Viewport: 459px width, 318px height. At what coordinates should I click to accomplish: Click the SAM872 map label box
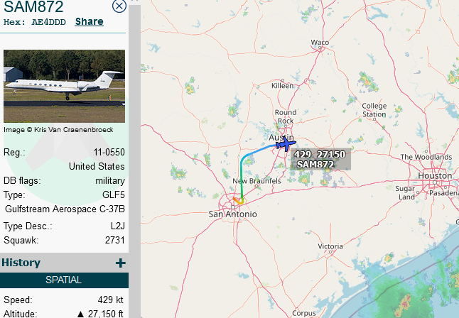coord(320,160)
